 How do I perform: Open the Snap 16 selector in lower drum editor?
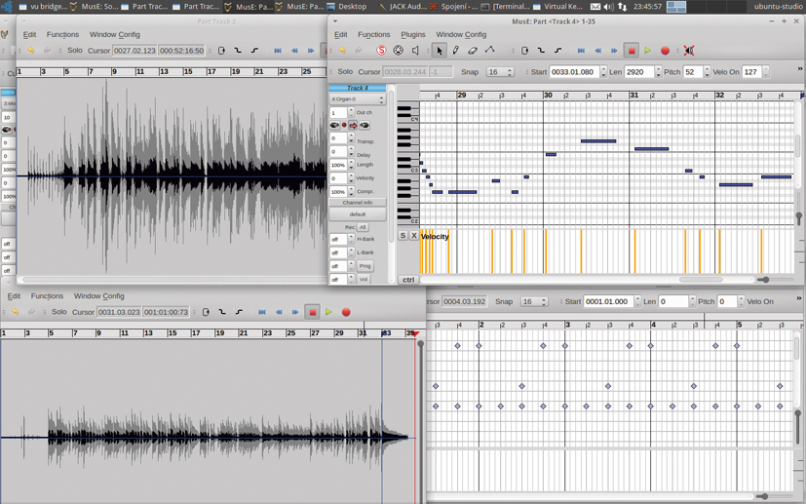534,302
